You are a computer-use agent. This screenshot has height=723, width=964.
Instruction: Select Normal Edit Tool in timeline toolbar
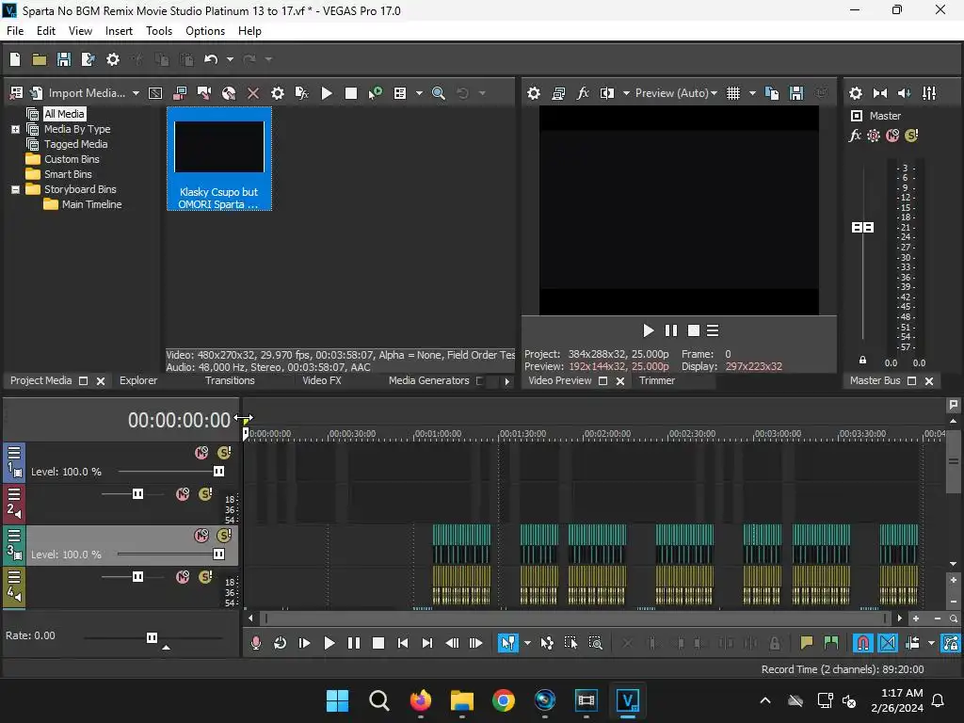[507, 643]
